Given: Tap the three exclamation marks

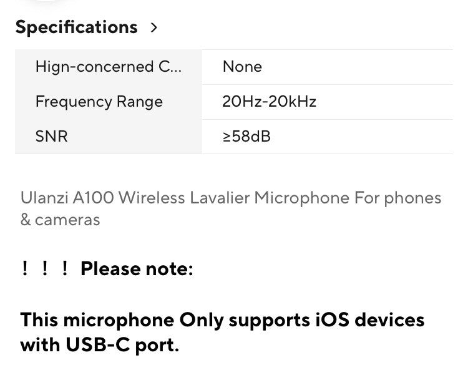Looking at the screenshot, I should click(44, 270).
